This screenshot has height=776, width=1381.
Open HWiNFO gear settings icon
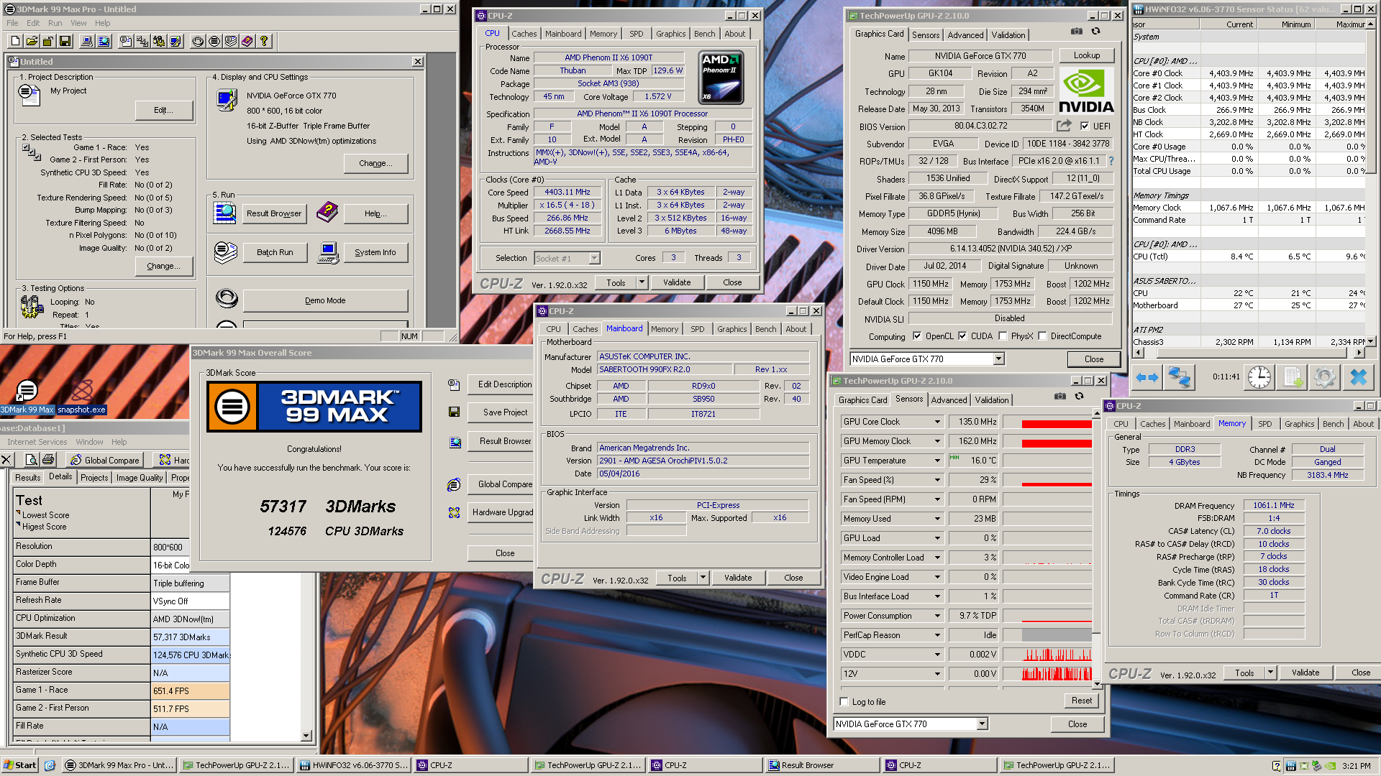pyautogui.click(x=1325, y=377)
